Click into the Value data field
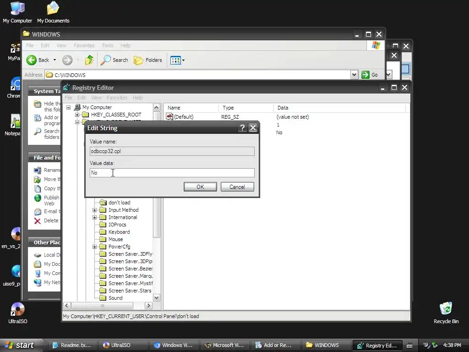This screenshot has height=352, width=469. tap(172, 173)
